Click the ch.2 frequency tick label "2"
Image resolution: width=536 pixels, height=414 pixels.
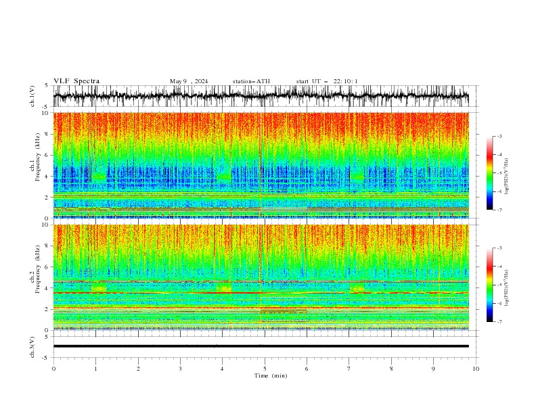pyautogui.click(x=47, y=309)
